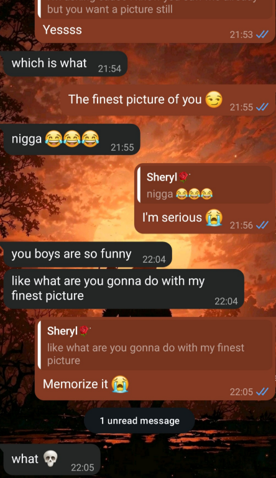Select the 'you boys are so funny' message
The image size is (276, 478).
tap(88, 255)
